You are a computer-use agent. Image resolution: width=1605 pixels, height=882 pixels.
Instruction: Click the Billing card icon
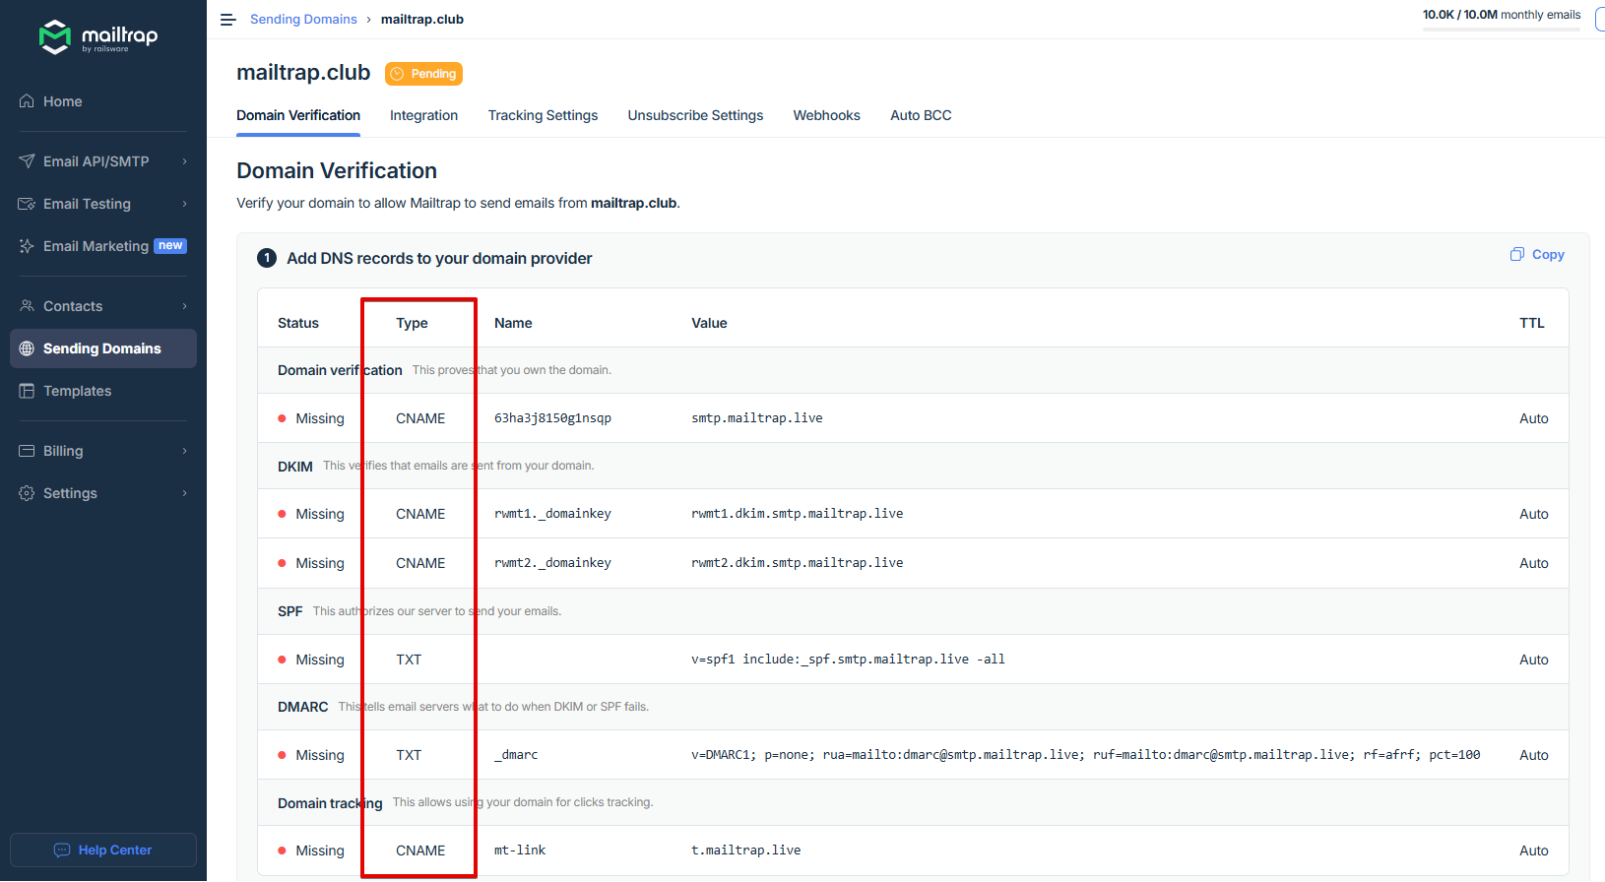coord(27,451)
